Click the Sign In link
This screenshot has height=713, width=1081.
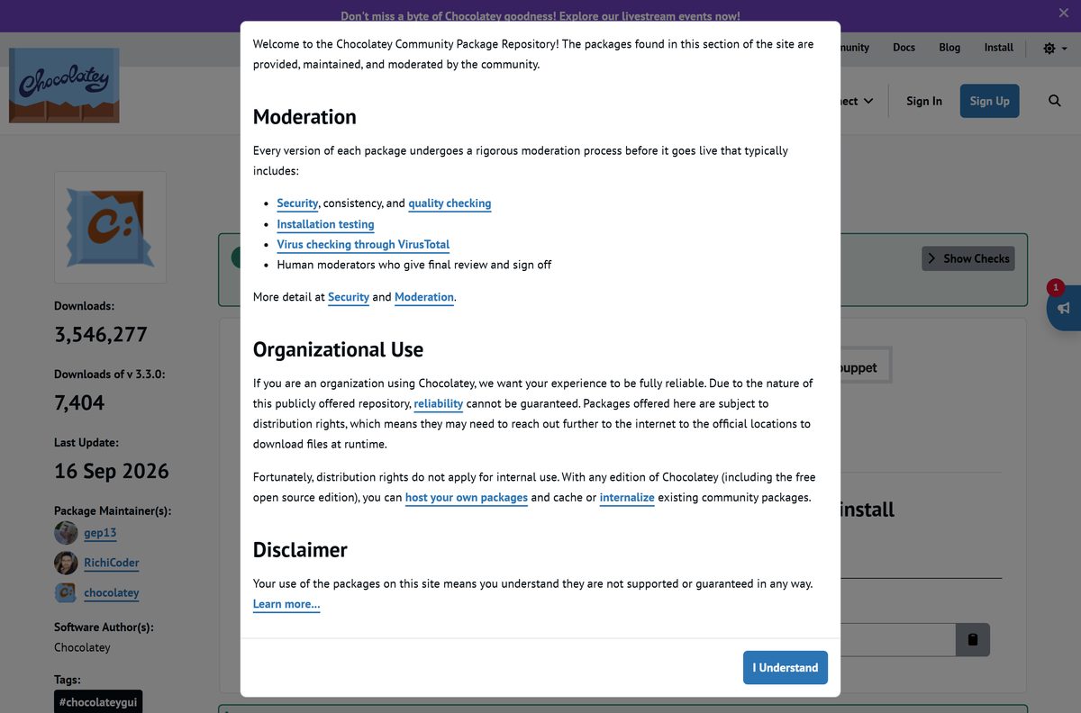coord(924,101)
